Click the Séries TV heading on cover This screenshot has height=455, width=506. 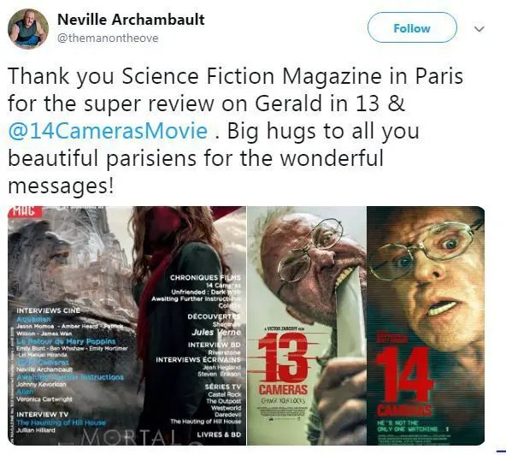click(223, 387)
